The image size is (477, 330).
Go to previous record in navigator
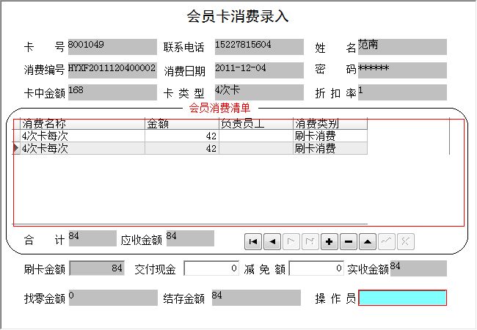272,241
